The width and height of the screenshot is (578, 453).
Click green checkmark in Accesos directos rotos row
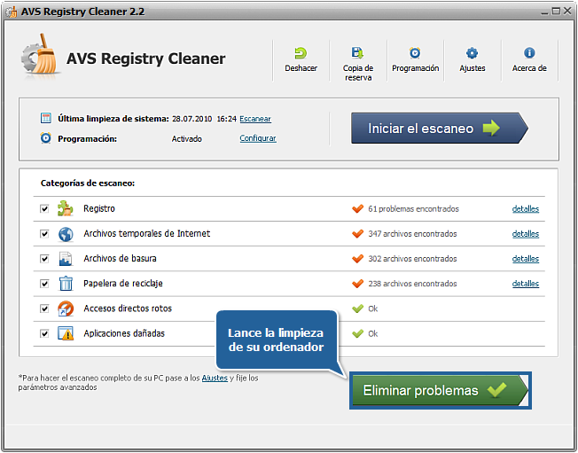click(x=357, y=309)
